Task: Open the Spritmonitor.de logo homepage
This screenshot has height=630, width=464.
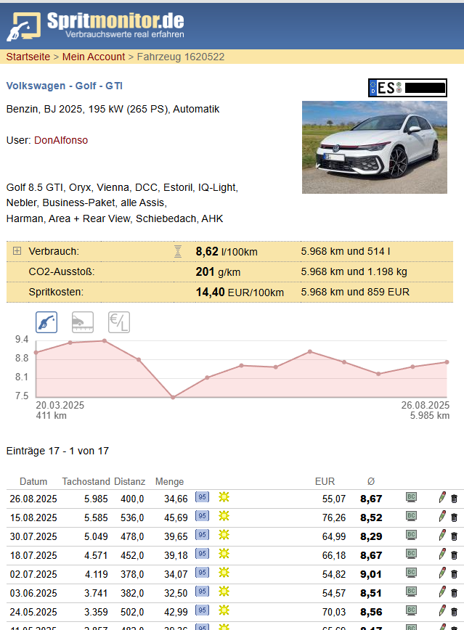Action: 95,25
